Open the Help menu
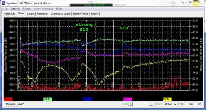 point(59,9)
